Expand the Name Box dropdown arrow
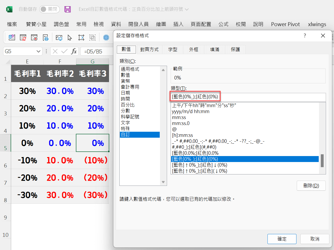Viewport: 334px width, 250px height. click(x=38, y=51)
